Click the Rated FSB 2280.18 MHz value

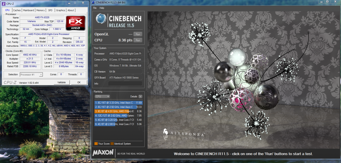pyautogui.click(x=30, y=66)
